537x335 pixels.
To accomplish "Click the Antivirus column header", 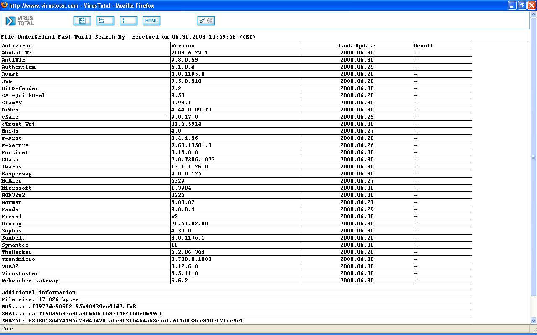I will click(x=17, y=46).
